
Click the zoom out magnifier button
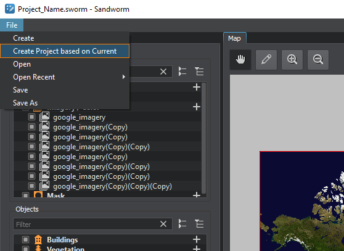point(318,60)
